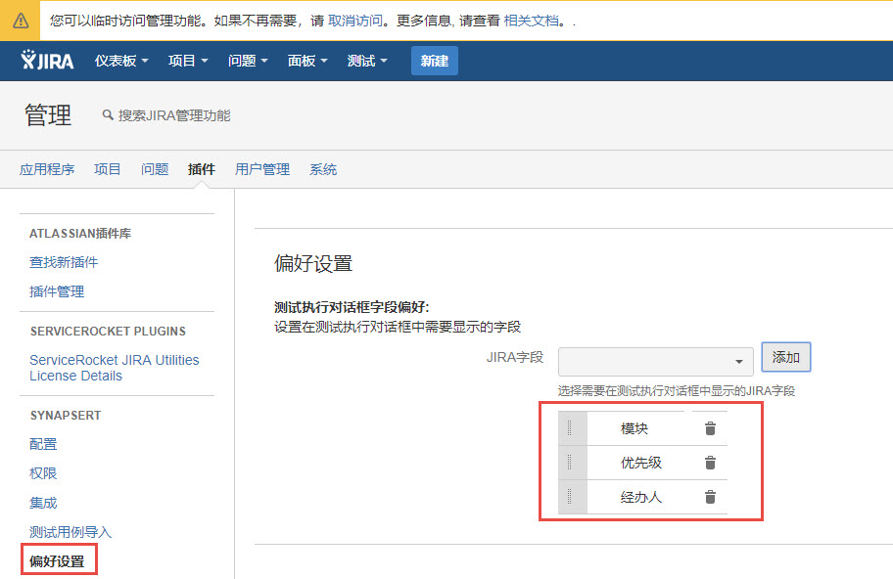Open the 项目 dropdown in top navigation
The image size is (893, 579).
pos(188,61)
